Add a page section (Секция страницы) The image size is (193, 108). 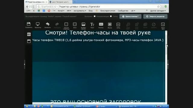pyautogui.click(x=66, y=26)
